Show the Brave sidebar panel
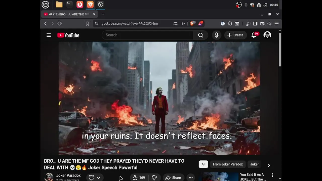 (x=255, y=24)
